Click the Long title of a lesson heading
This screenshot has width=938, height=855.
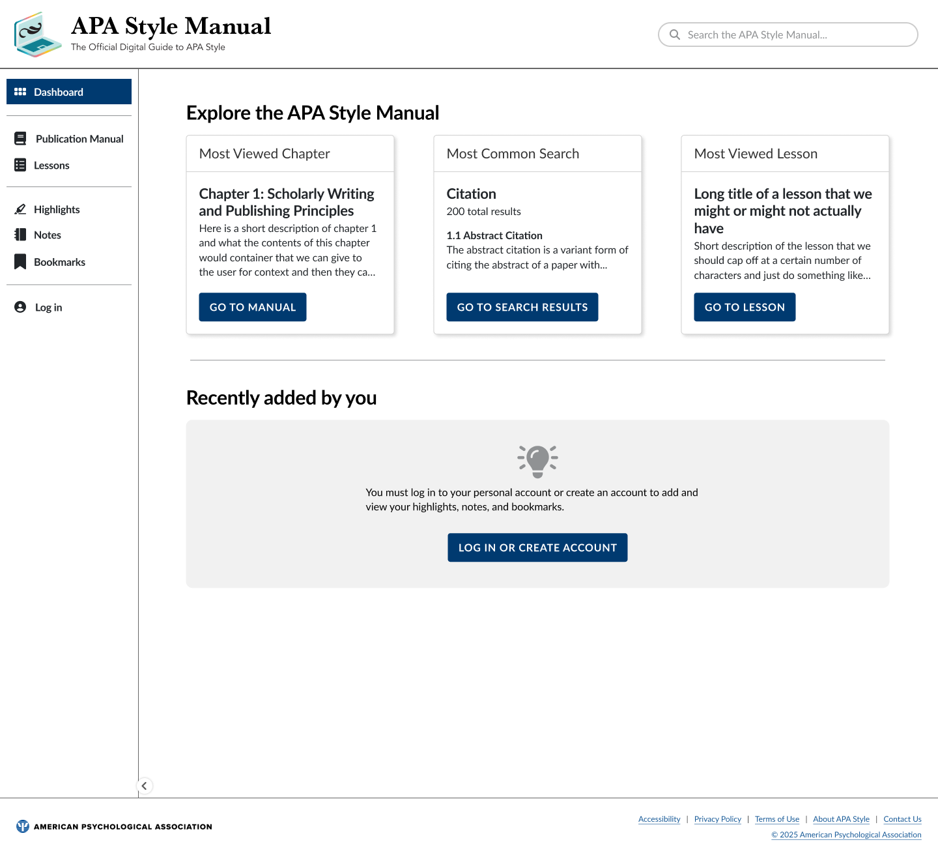783,211
